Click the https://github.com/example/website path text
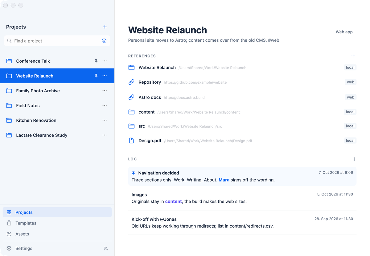The image size is (370, 256). (x=195, y=82)
